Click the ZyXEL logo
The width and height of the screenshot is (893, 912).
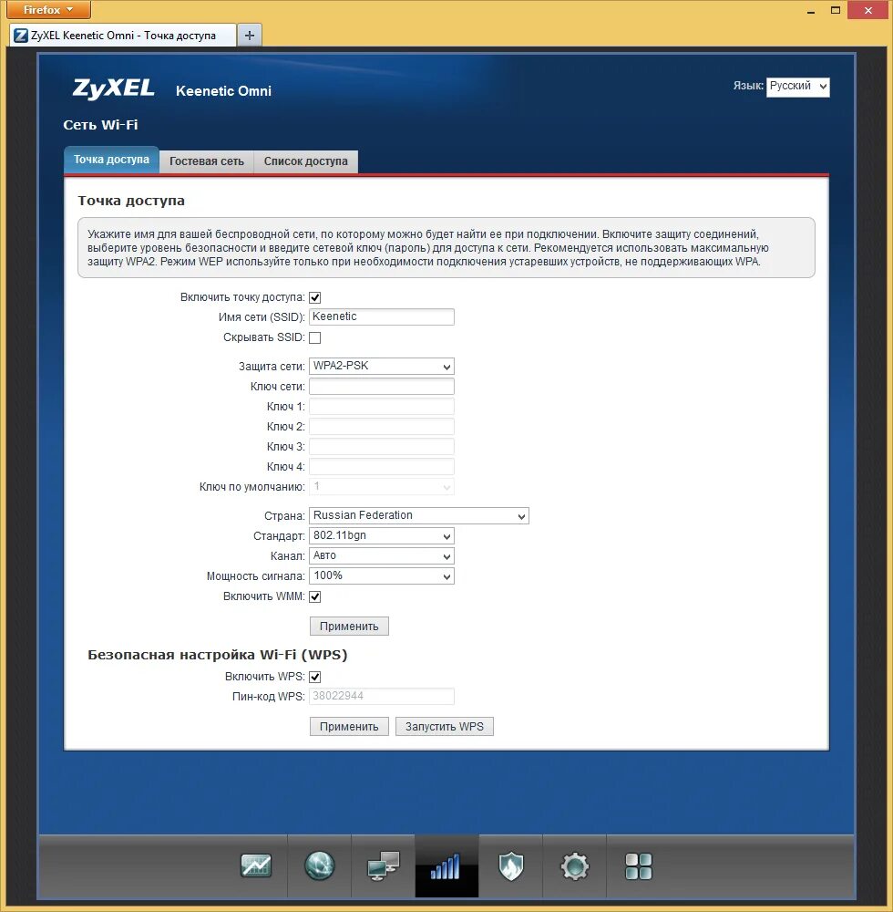[x=113, y=88]
